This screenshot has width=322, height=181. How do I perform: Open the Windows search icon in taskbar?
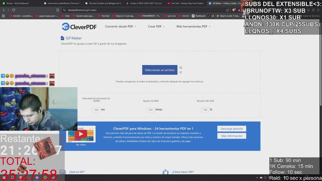12,178
